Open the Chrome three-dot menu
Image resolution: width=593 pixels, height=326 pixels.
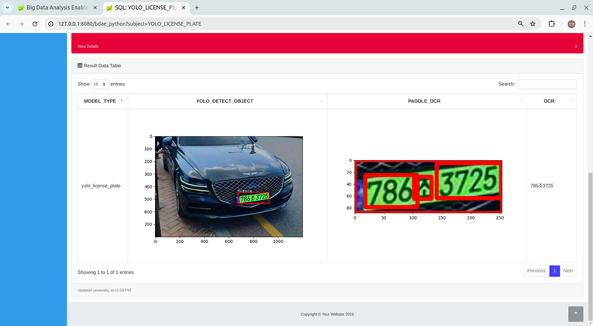(x=585, y=23)
